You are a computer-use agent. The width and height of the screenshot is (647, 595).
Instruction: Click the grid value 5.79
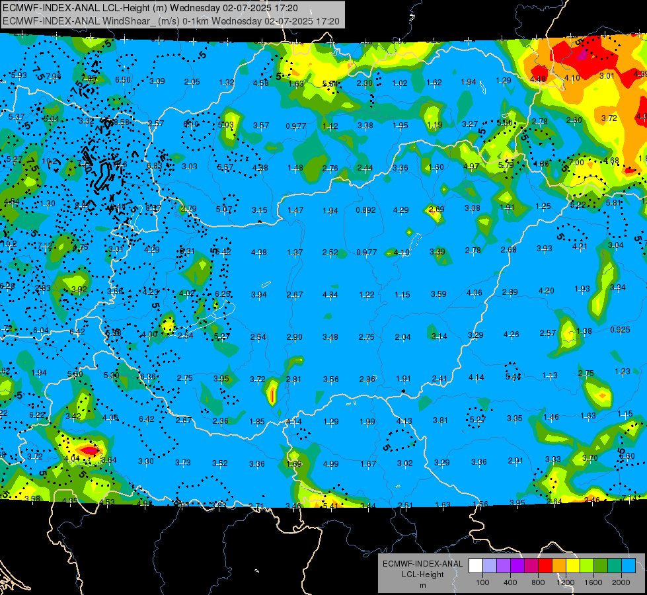506,165
